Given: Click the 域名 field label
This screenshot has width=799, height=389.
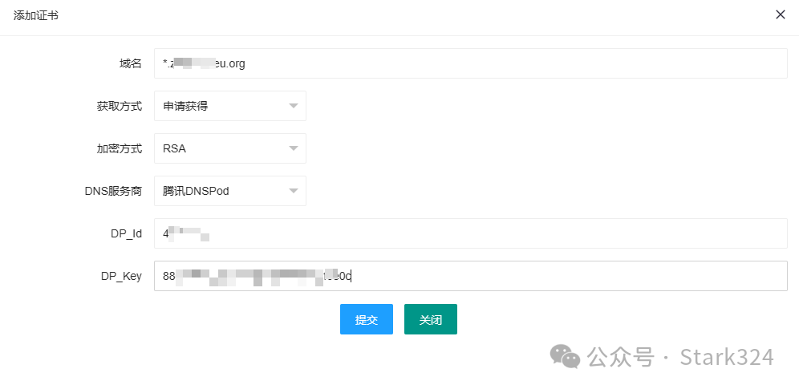Looking at the screenshot, I should [x=130, y=63].
